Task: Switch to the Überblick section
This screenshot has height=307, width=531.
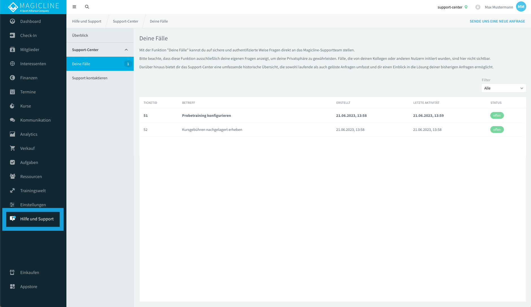Action: coord(80,35)
